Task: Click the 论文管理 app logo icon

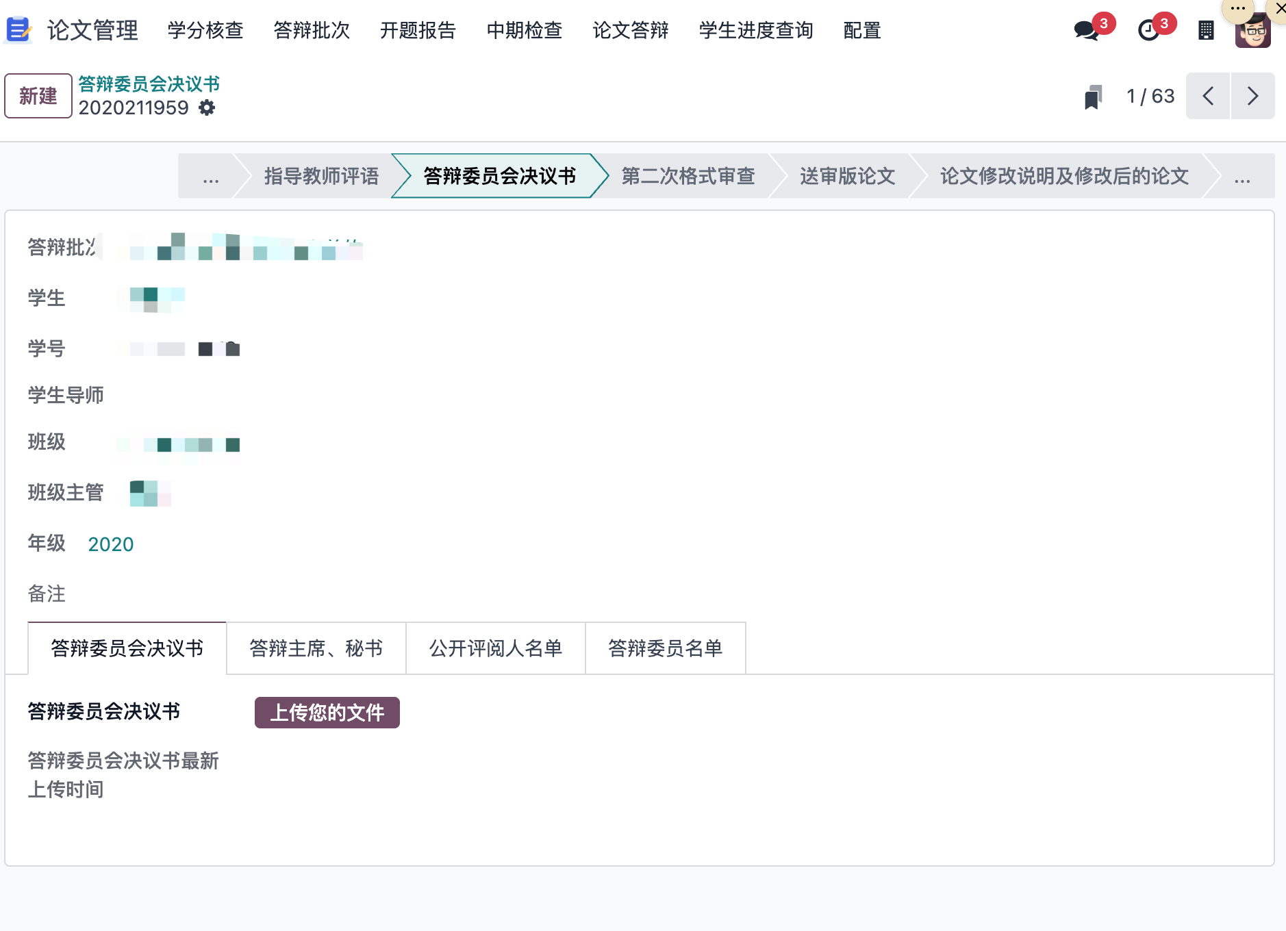Action: click(x=18, y=30)
